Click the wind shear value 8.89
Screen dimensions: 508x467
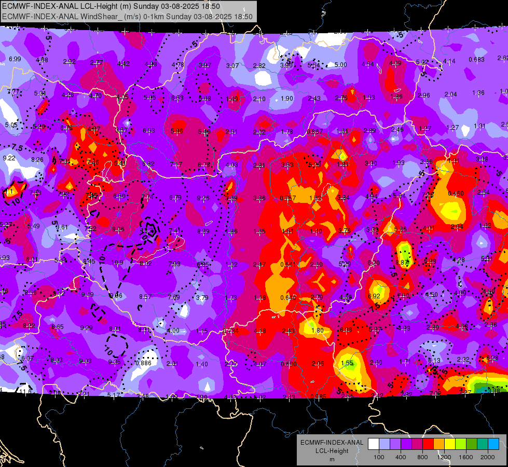[x=203, y=231]
